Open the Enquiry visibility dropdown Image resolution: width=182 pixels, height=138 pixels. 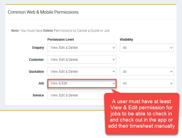[147, 48]
